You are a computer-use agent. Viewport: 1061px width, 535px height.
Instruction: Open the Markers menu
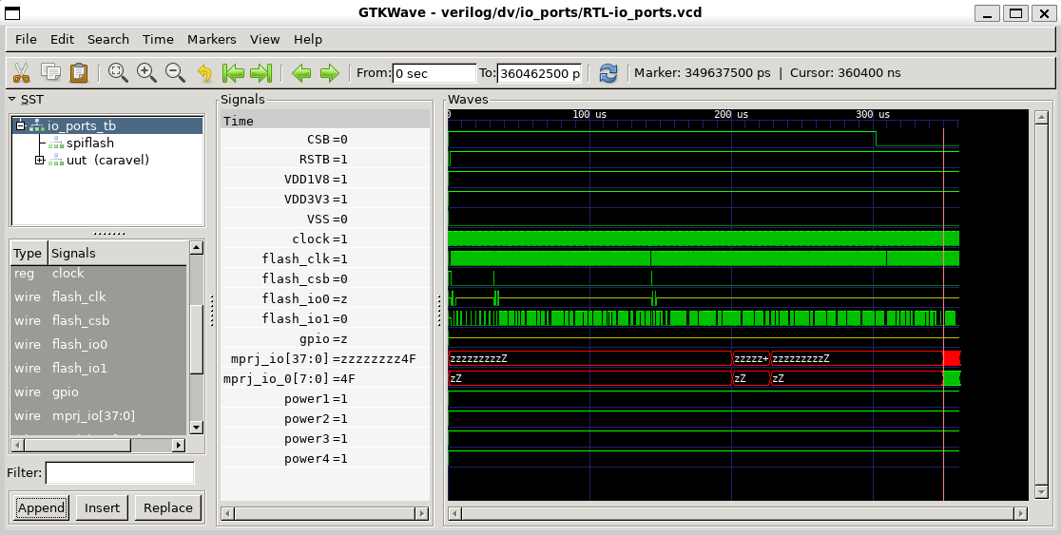(x=212, y=39)
